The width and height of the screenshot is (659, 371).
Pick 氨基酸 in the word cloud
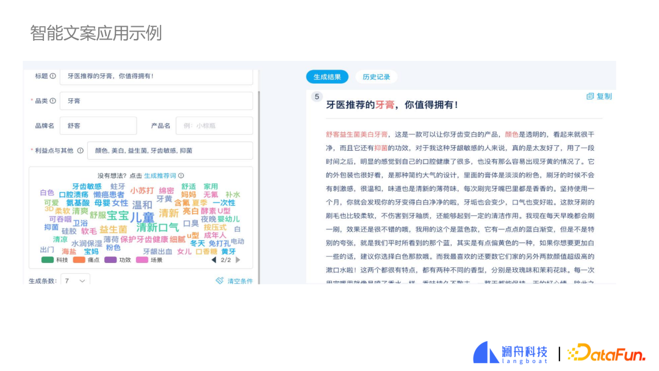click(x=78, y=203)
